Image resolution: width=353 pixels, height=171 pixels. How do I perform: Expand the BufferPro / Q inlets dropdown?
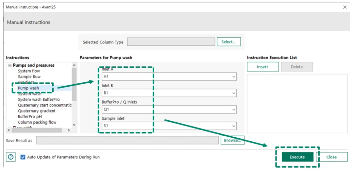click(x=169, y=110)
